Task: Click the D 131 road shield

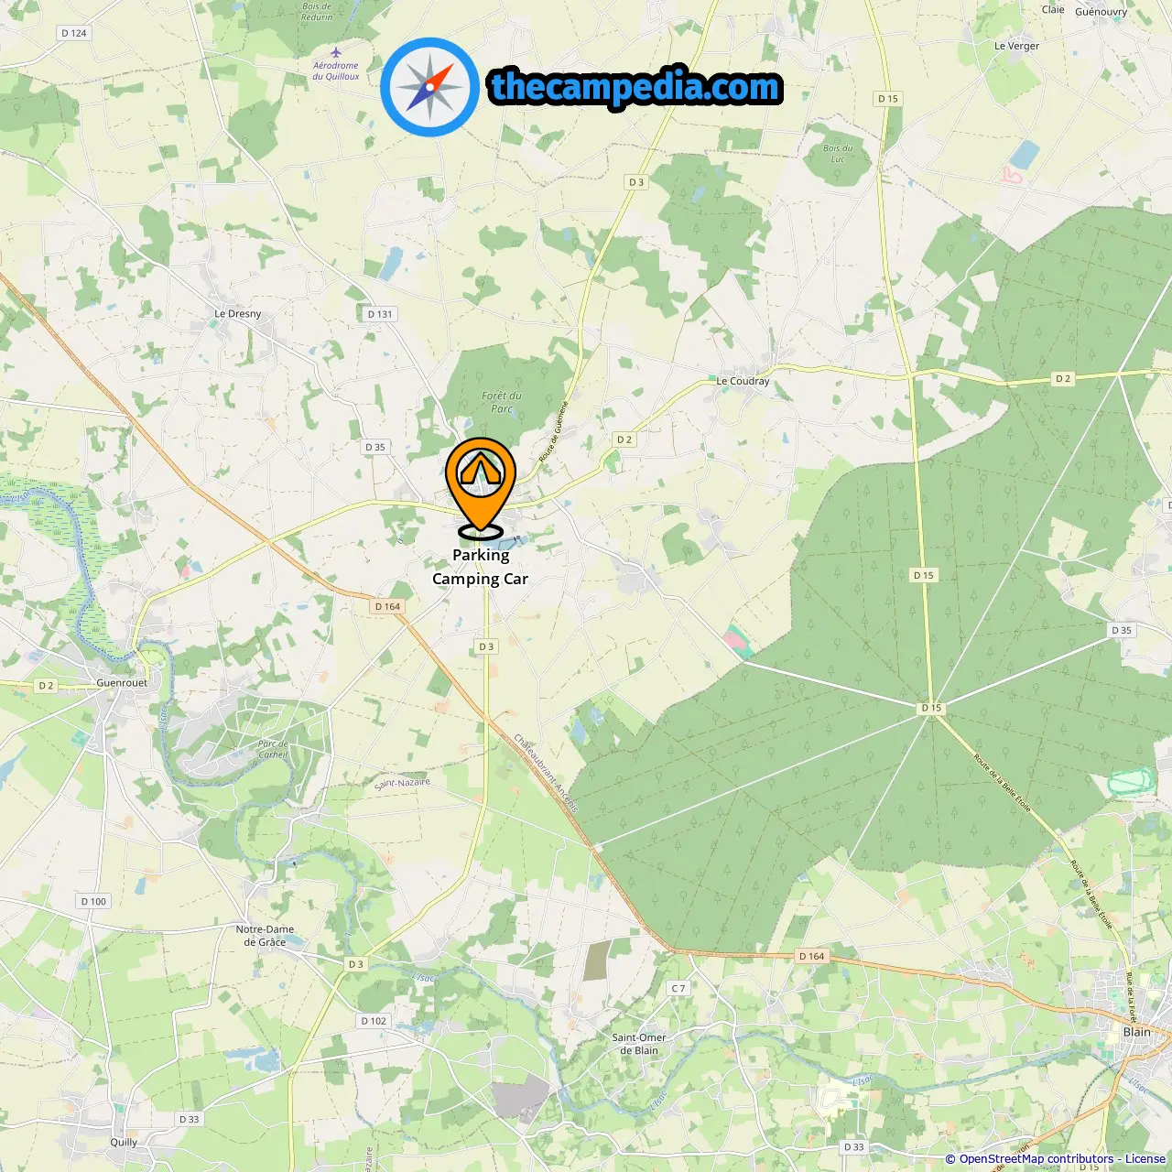Action: coord(379,314)
